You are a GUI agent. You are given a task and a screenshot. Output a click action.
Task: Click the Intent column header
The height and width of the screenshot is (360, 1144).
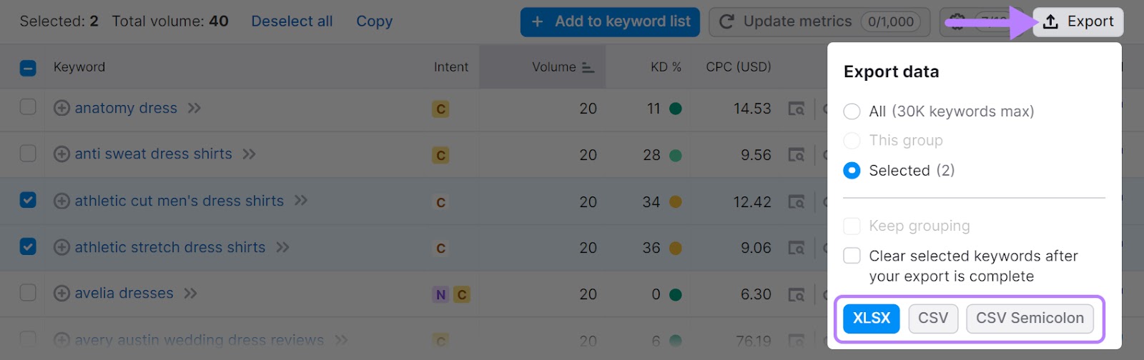click(x=451, y=67)
